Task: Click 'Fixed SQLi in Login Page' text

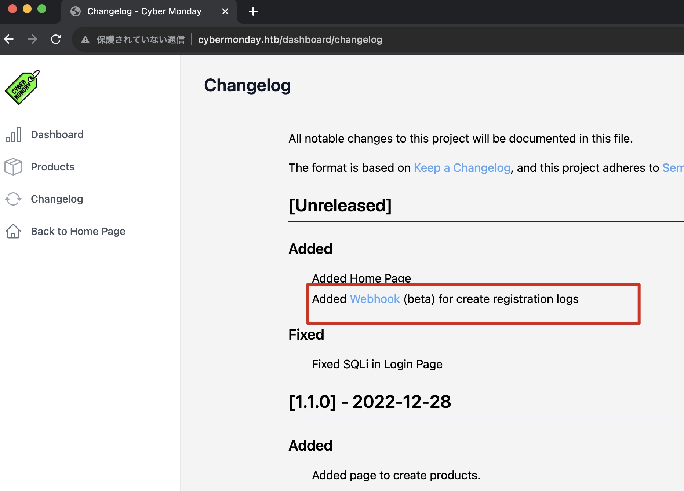Action: pyautogui.click(x=377, y=364)
